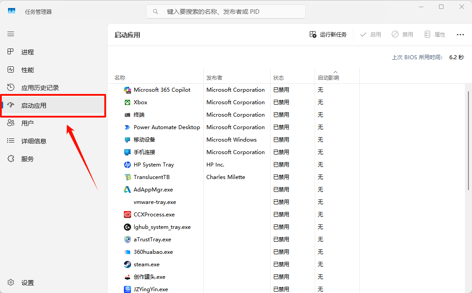The image size is (472, 293).
Task: Click the HP System Tray icon
Action: point(127,165)
